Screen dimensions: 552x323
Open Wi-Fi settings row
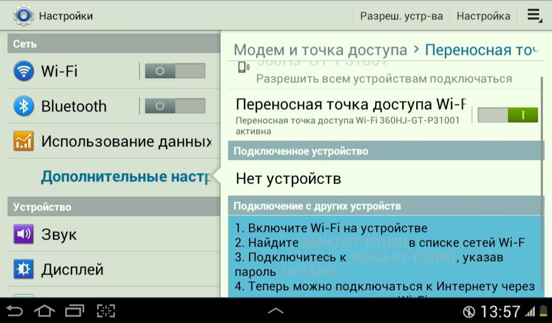114,71
